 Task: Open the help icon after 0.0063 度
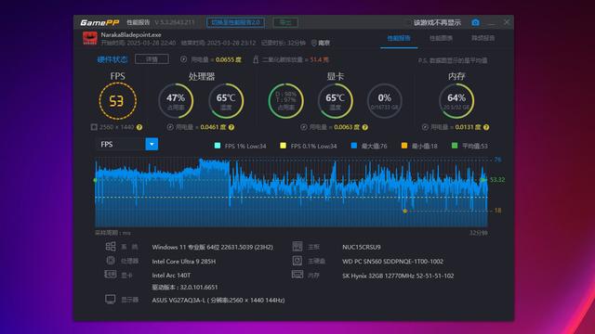click(365, 127)
